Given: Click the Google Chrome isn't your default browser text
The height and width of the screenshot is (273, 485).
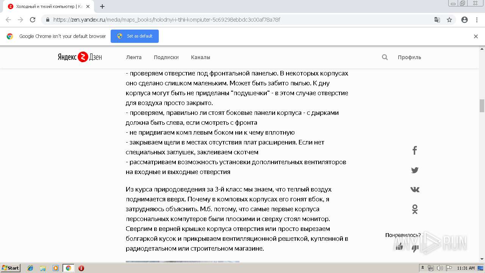Looking at the screenshot, I should [63, 36].
